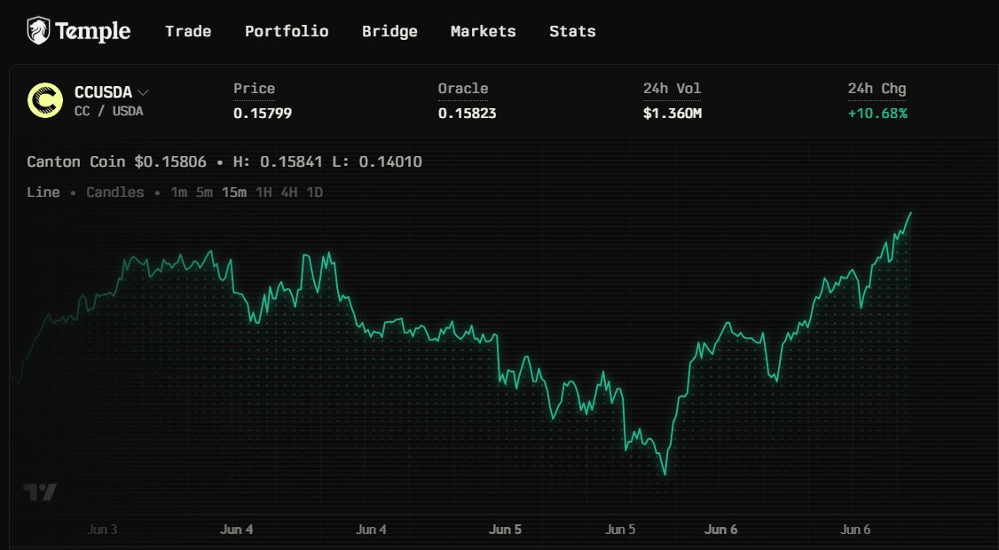999x550 pixels.
Task: Click the CCUSDA pair name
Action: pos(103,92)
